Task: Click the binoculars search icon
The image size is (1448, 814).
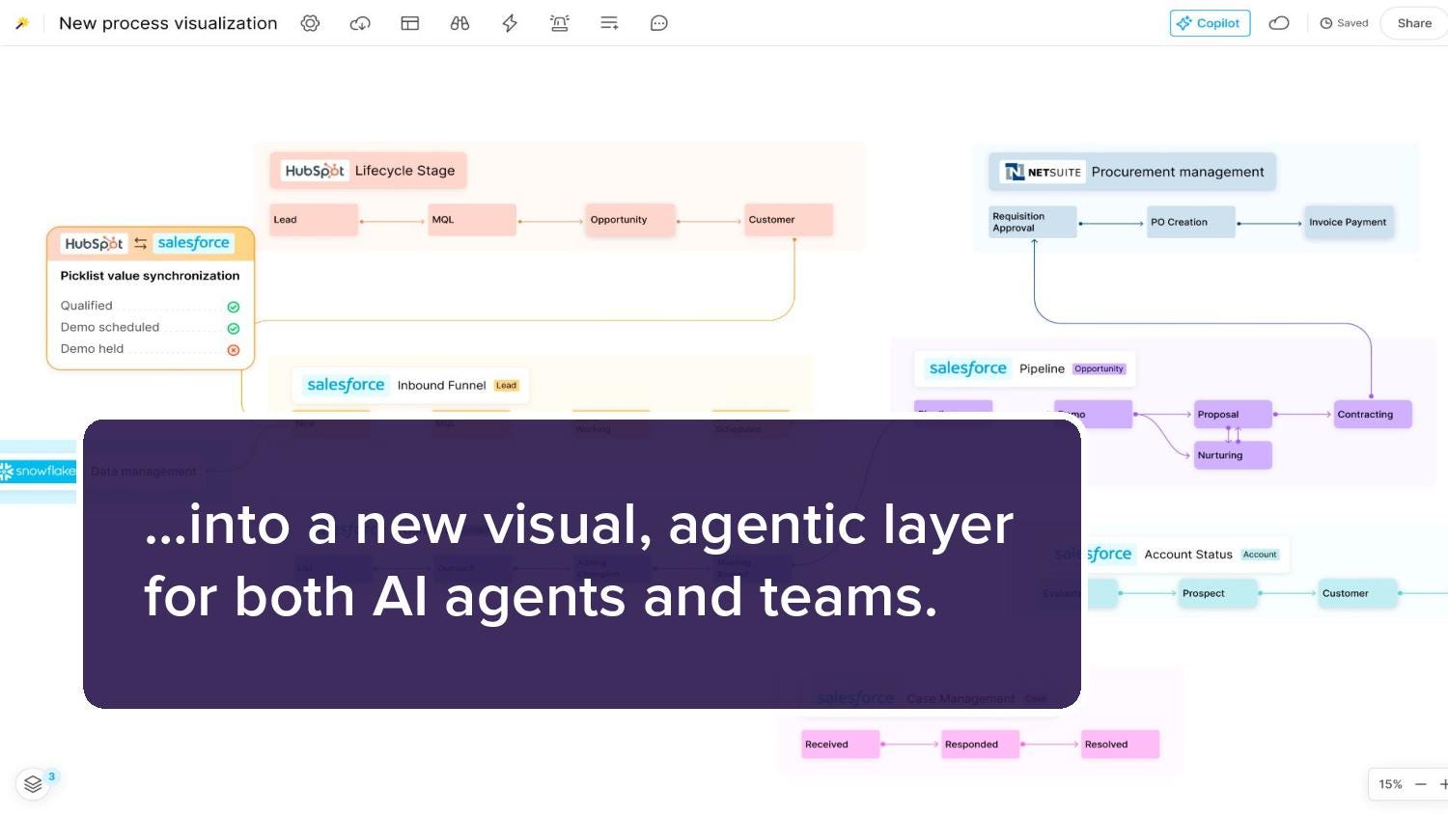Action: tap(459, 23)
